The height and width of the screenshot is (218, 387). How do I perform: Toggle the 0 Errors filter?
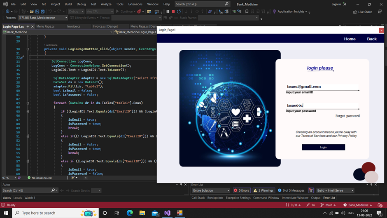(x=242, y=190)
